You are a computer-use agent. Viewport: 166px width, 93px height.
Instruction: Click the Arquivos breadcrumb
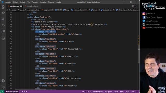[x=21, y=10]
